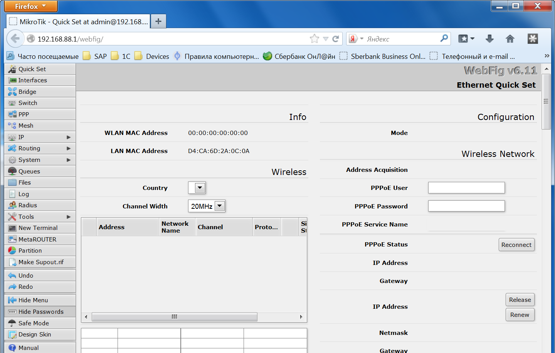This screenshot has height=353, width=555.
Task: Click the Reconnect button
Action: pos(516,245)
